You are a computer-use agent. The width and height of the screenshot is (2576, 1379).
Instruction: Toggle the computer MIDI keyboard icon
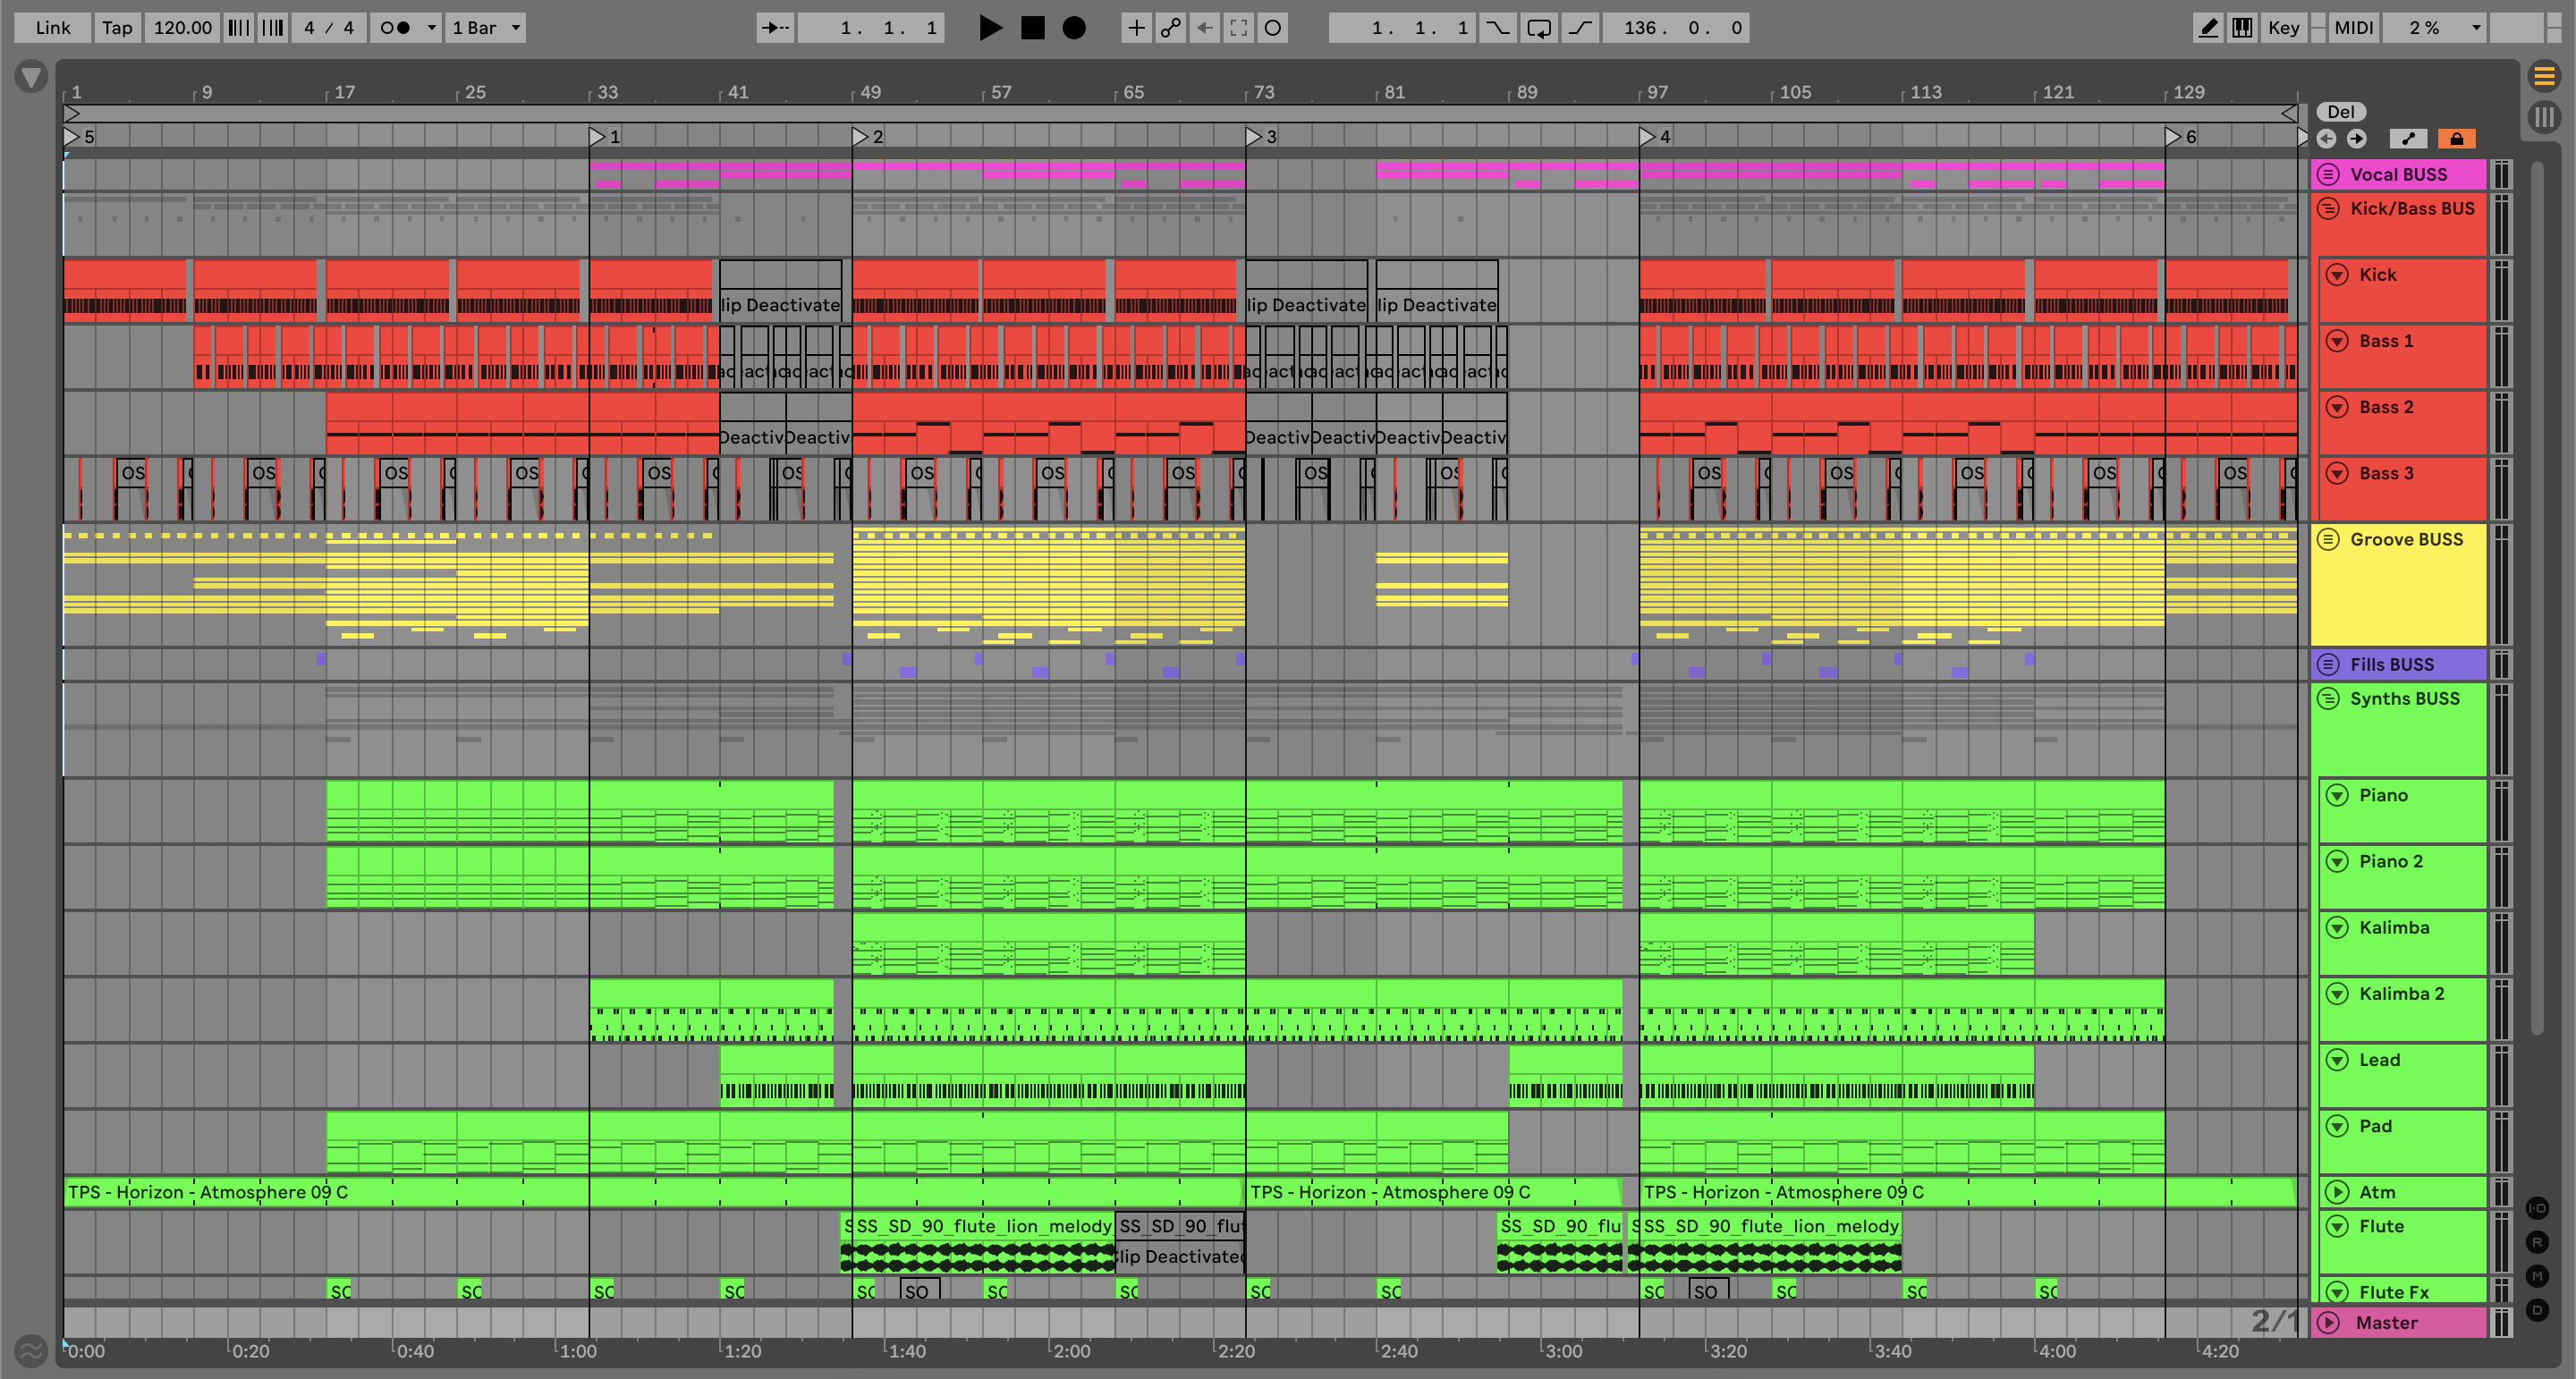2242,27
